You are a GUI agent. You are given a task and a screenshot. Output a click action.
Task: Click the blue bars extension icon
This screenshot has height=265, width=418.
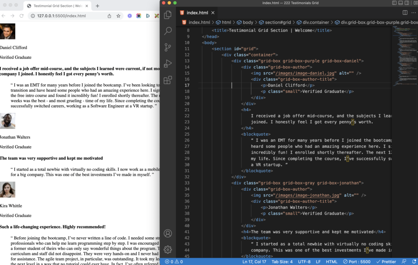[x=148, y=16]
